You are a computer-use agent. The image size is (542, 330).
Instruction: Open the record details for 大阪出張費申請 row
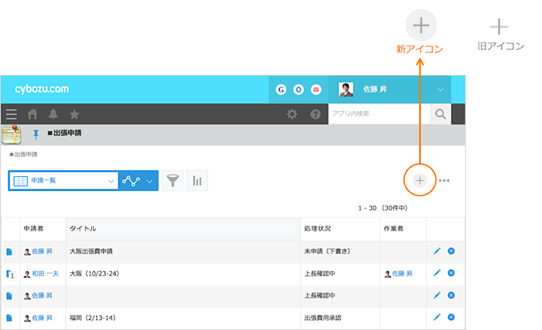click(9, 252)
